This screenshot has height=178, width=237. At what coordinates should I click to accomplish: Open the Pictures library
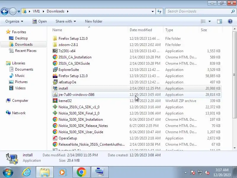pyautogui.click(x=21, y=82)
